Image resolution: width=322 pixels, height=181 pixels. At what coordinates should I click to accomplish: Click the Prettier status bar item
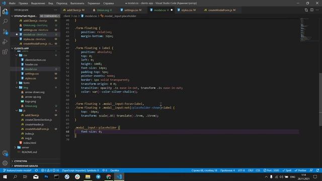point(300,170)
